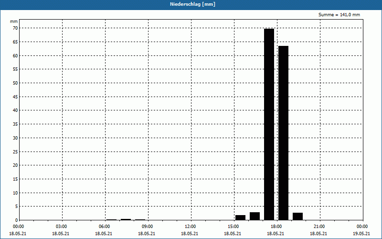Select the 03:00 time label
Screen dimensions: 382x239
62,227
